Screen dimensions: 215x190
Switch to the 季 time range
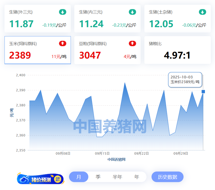coord(98,177)
